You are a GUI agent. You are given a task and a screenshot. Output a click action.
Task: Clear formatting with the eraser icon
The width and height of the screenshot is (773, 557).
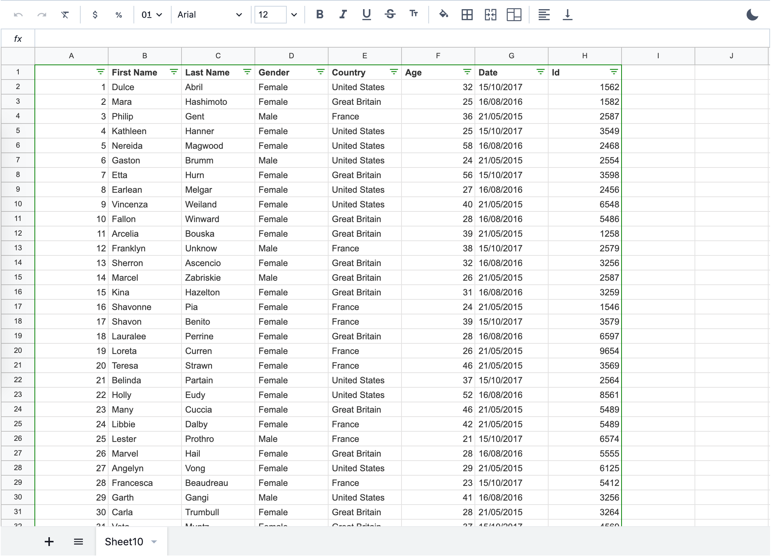[65, 15]
